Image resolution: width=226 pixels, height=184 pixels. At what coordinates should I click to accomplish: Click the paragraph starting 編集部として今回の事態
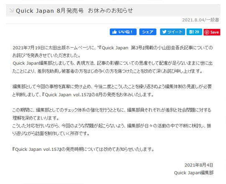(x=112, y=91)
